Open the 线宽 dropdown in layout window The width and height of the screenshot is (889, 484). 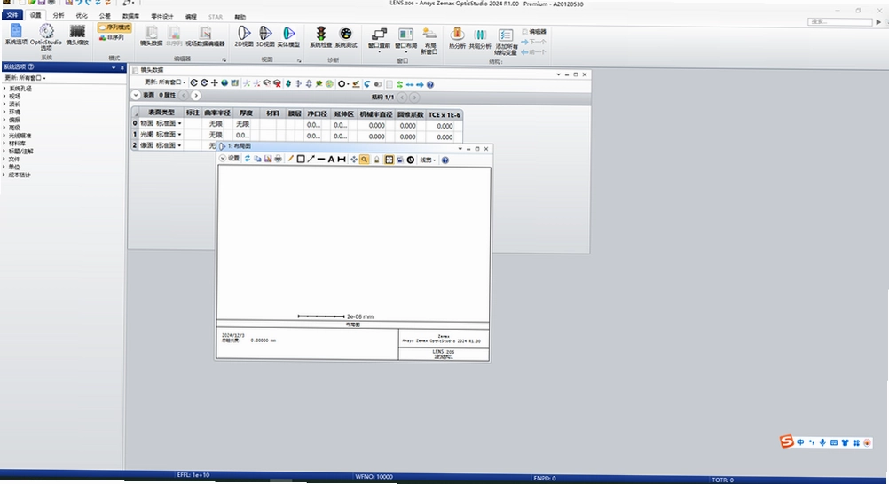pos(428,160)
